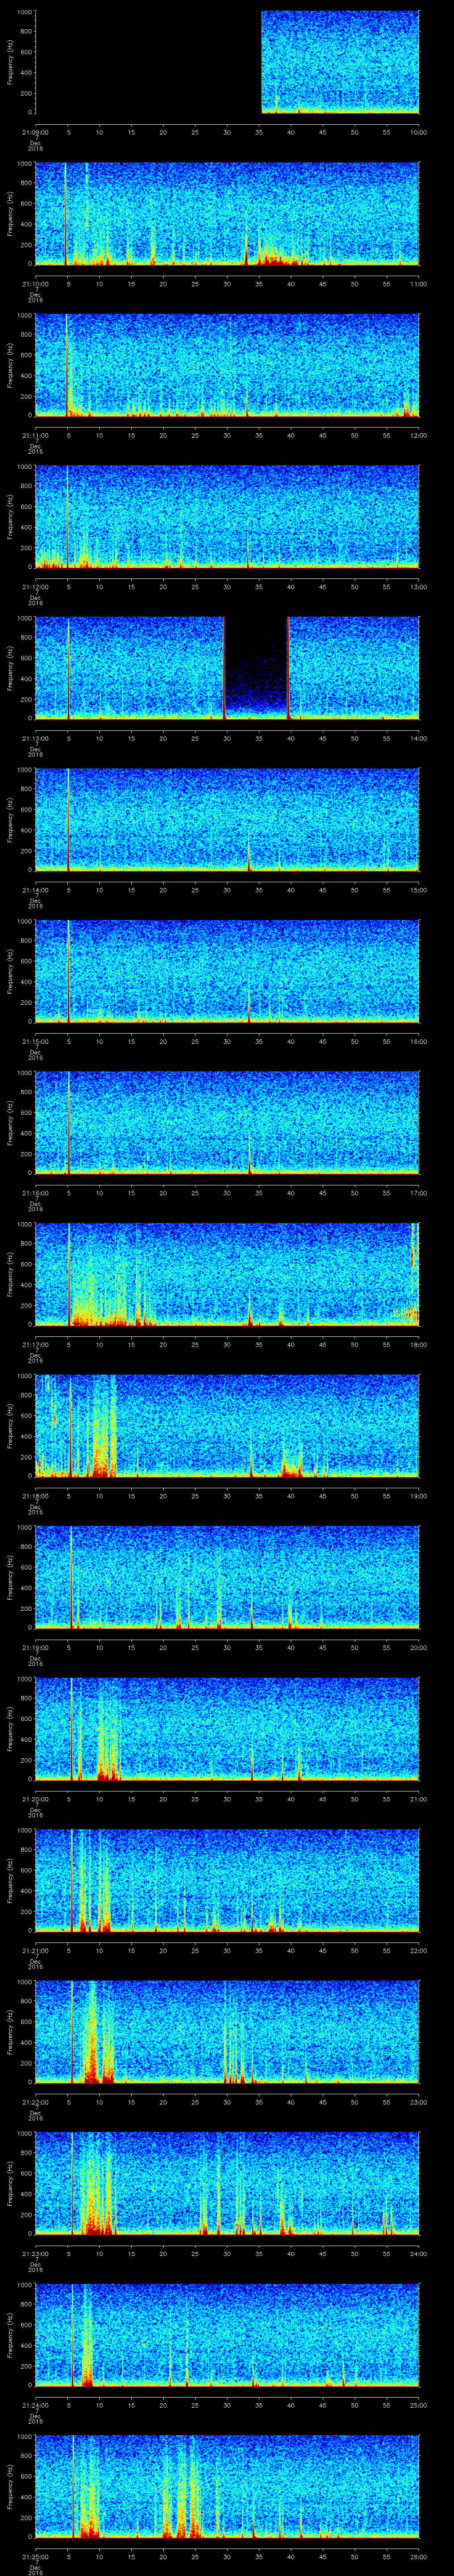The height and width of the screenshot is (2576, 454).
Task: Click the 18:00 end-of-axis time label
Action: pos(419,1344)
